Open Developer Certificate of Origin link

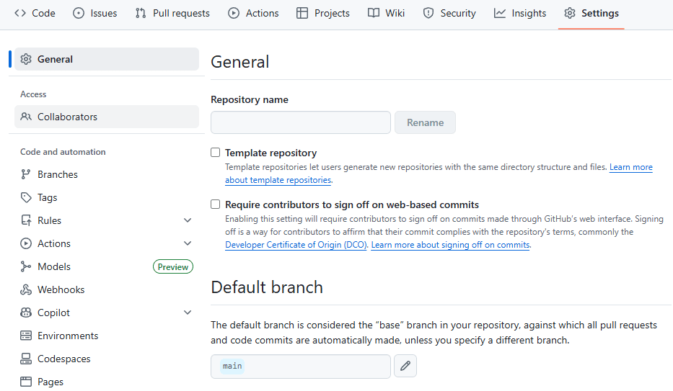pos(296,245)
